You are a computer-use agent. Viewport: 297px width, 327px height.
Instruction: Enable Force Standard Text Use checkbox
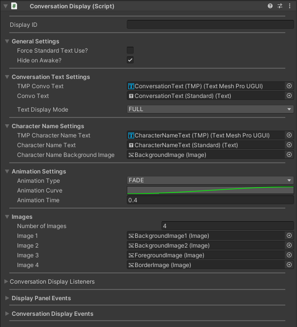point(130,50)
